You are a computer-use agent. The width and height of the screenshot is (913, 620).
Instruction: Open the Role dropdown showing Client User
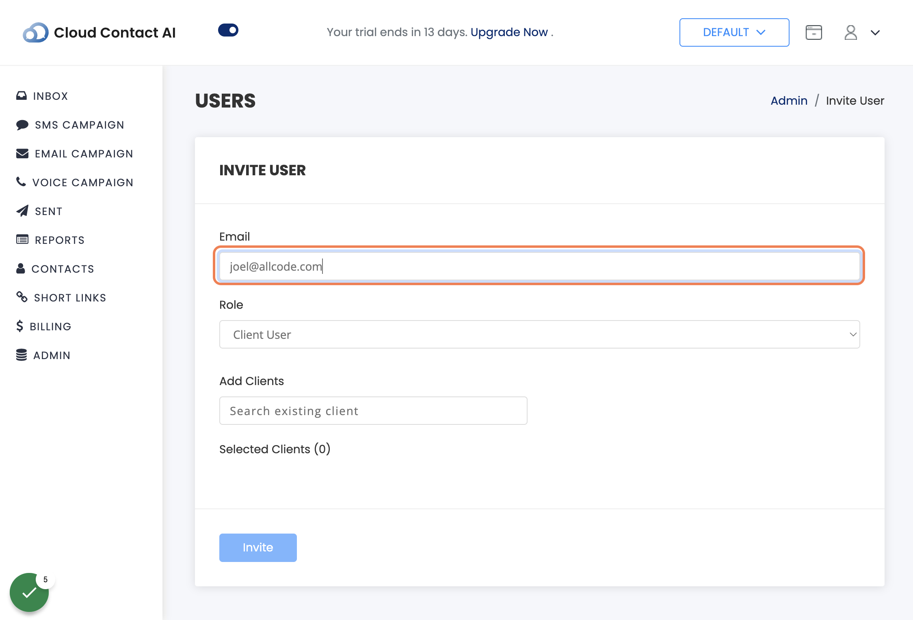(540, 334)
